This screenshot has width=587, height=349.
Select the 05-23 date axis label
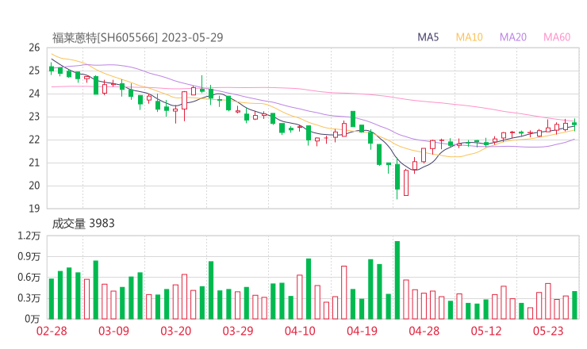coord(548,331)
